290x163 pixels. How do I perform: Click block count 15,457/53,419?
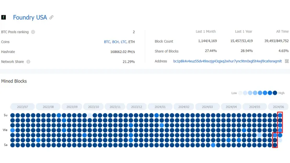[241, 41]
